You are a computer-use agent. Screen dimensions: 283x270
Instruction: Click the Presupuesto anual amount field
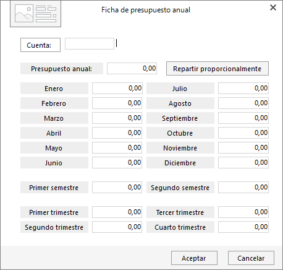(x=132, y=68)
